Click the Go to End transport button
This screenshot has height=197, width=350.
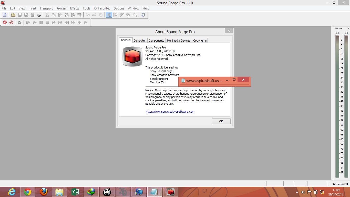(x=86, y=22)
